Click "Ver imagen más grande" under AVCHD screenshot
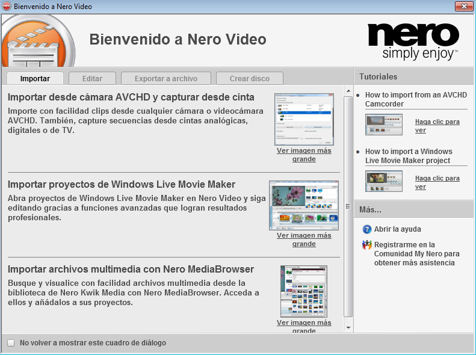Image resolution: width=476 pixels, height=355 pixels. point(304,155)
